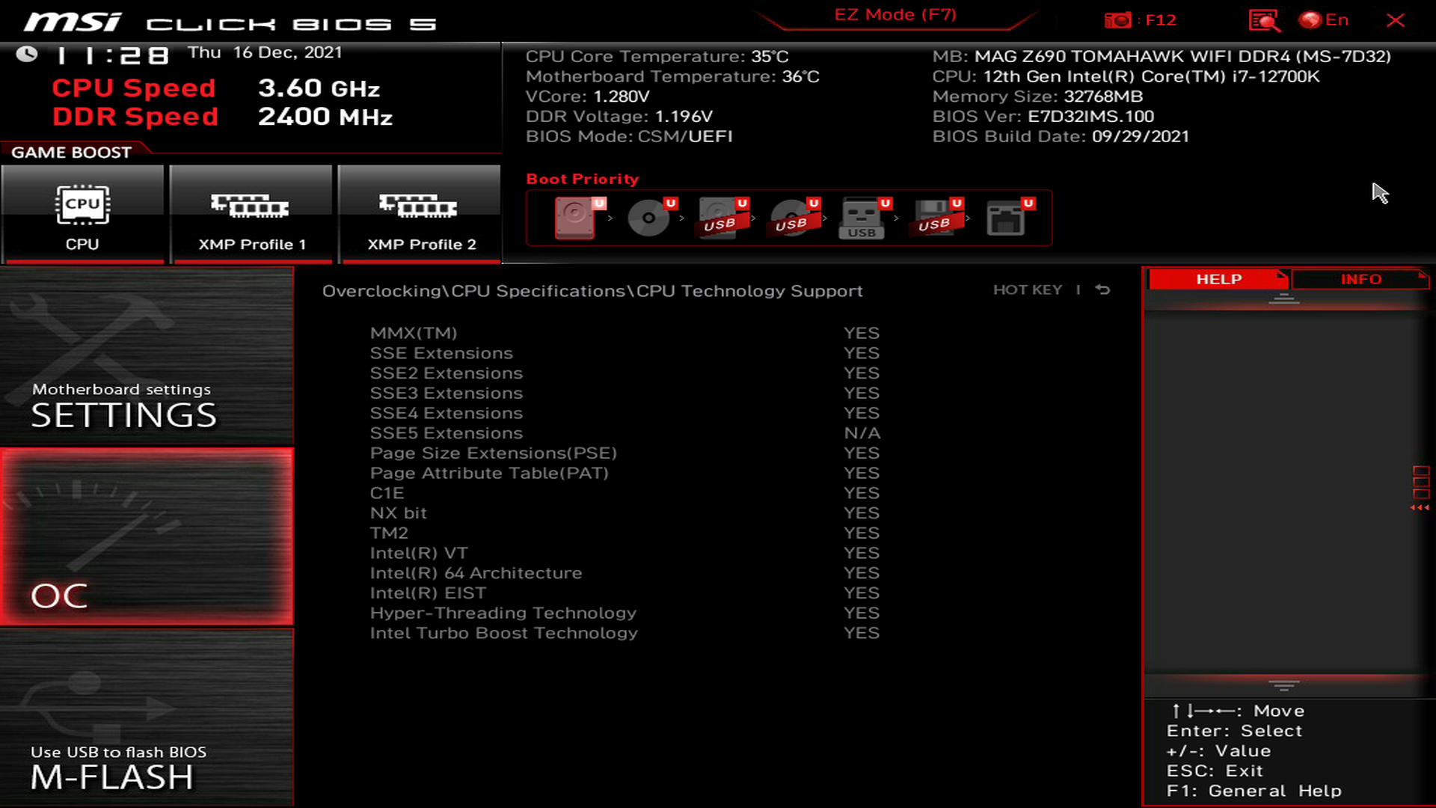This screenshot has width=1436, height=808.
Task: Click the side panel collapse arrows at right edge
Action: 1420,508
